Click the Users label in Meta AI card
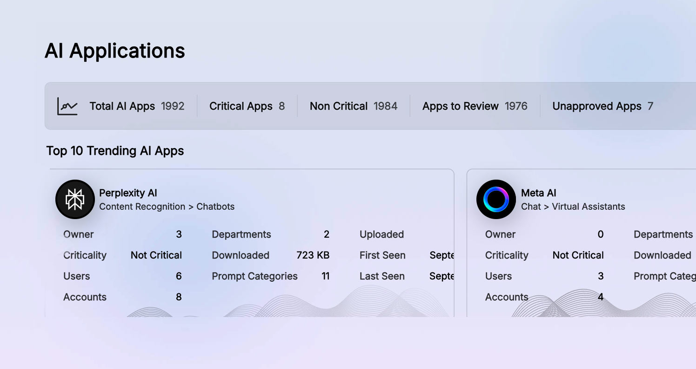The height and width of the screenshot is (369, 696). (499, 276)
